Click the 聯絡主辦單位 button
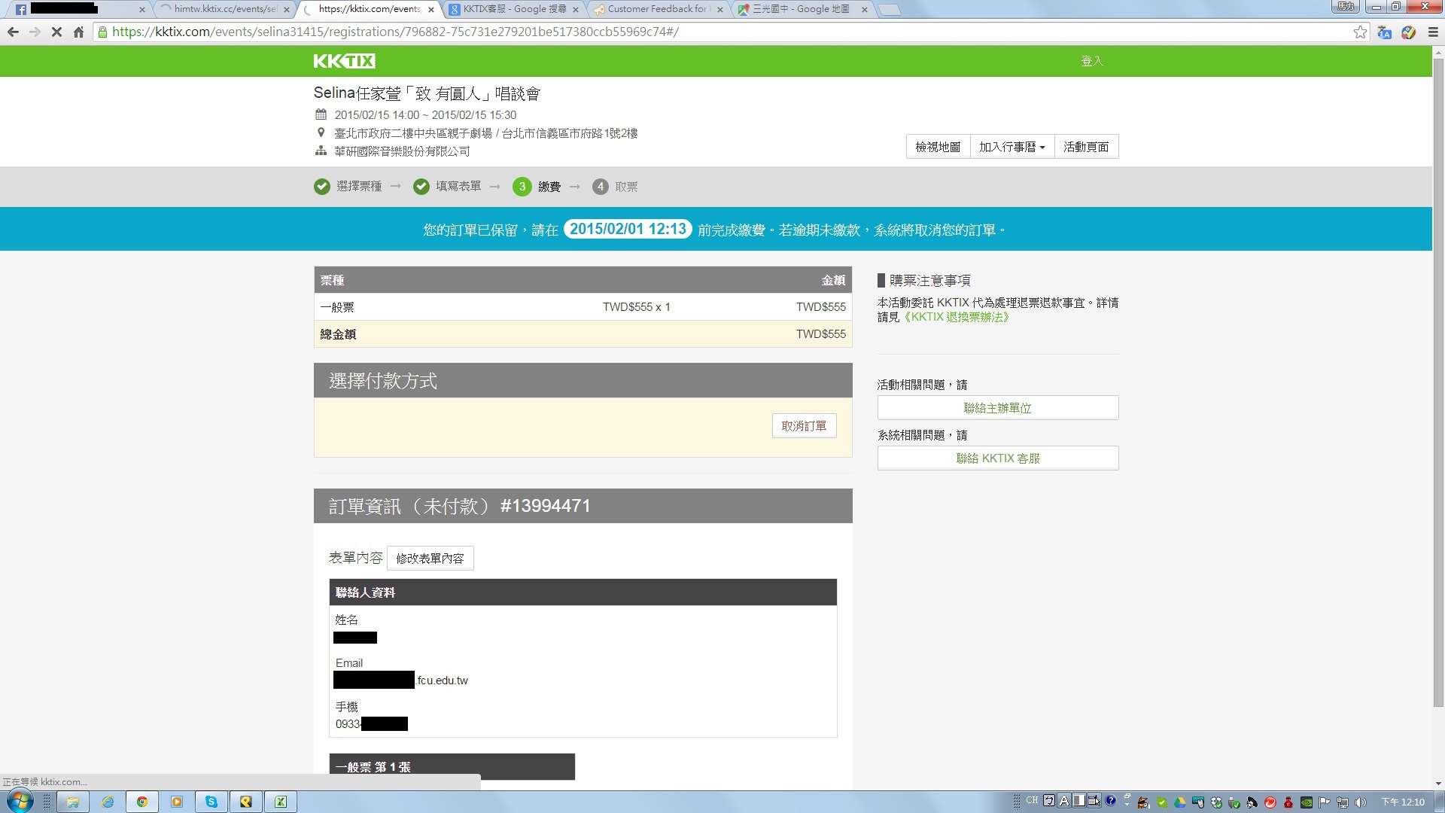The height and width of the screenshot is (813, 1445). (x=997, y=408)
